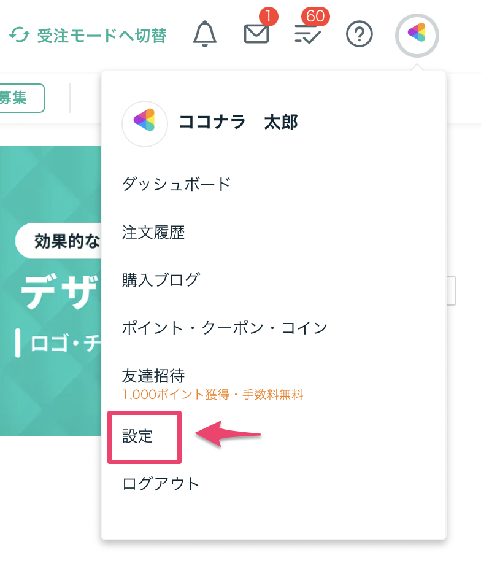This screenshot has width=481, height=566.
Task: Open 購入ブログ menu item
Action: (x=161, y=280)
